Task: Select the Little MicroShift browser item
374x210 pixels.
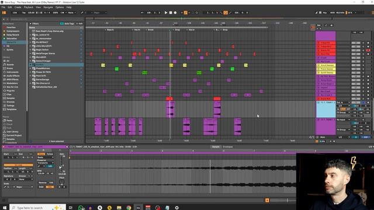Action: click(43, 46)
